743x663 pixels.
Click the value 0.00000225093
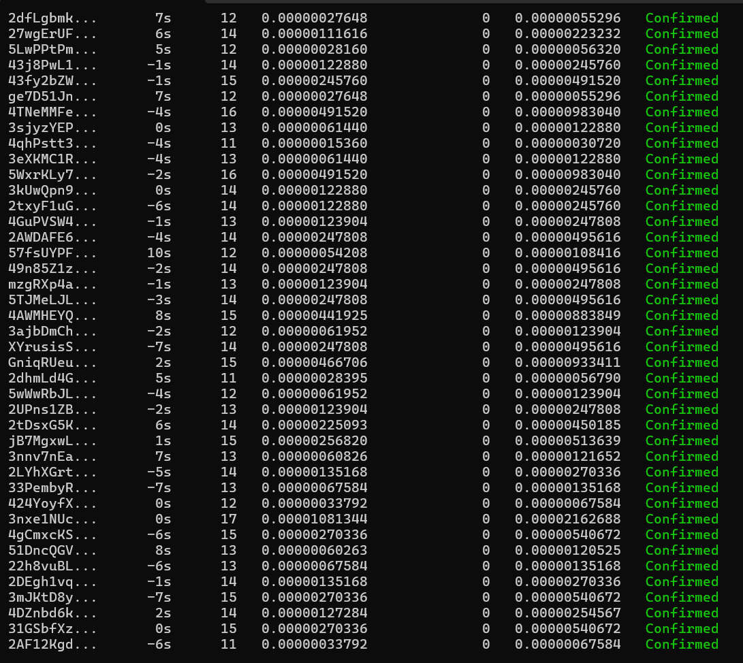tap(315, 425)
